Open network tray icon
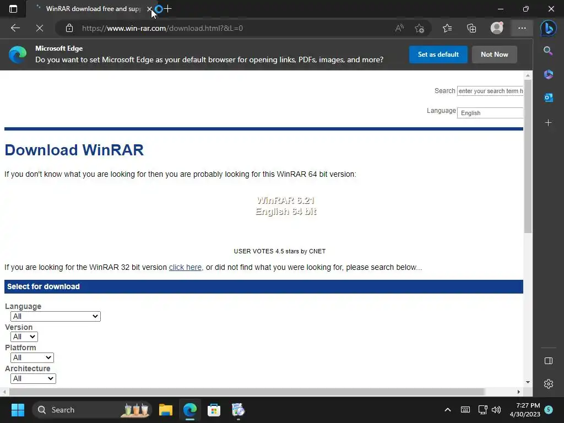Image resolution: width=564 pixels, height=423 pixels. tap(482, 410)
